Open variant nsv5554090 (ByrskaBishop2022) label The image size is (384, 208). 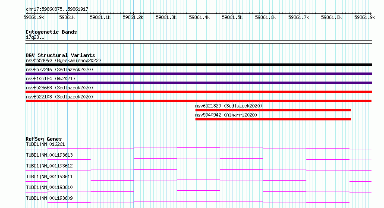click(63, 60)
